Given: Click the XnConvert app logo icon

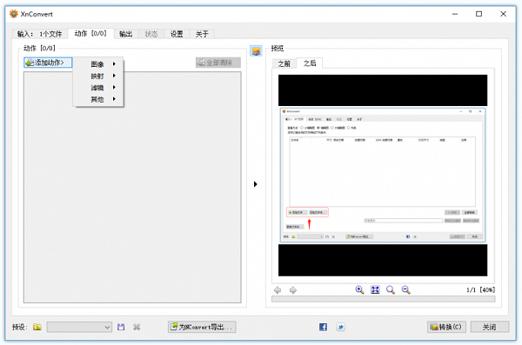Looking at the screenshot, I should 14,14.
